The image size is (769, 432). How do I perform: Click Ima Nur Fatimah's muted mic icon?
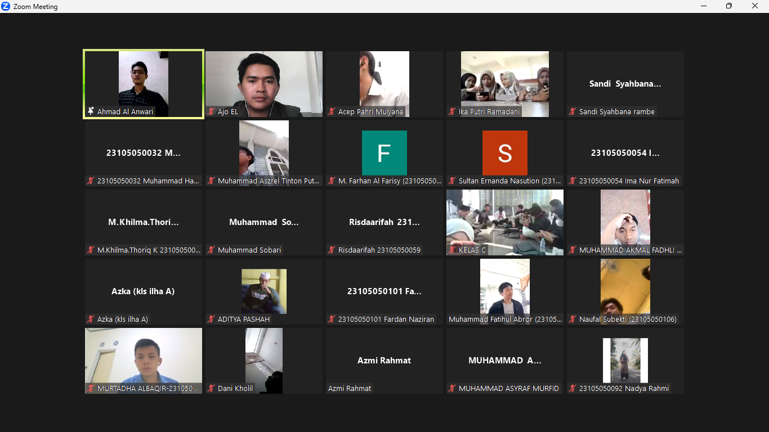point(573,181)
